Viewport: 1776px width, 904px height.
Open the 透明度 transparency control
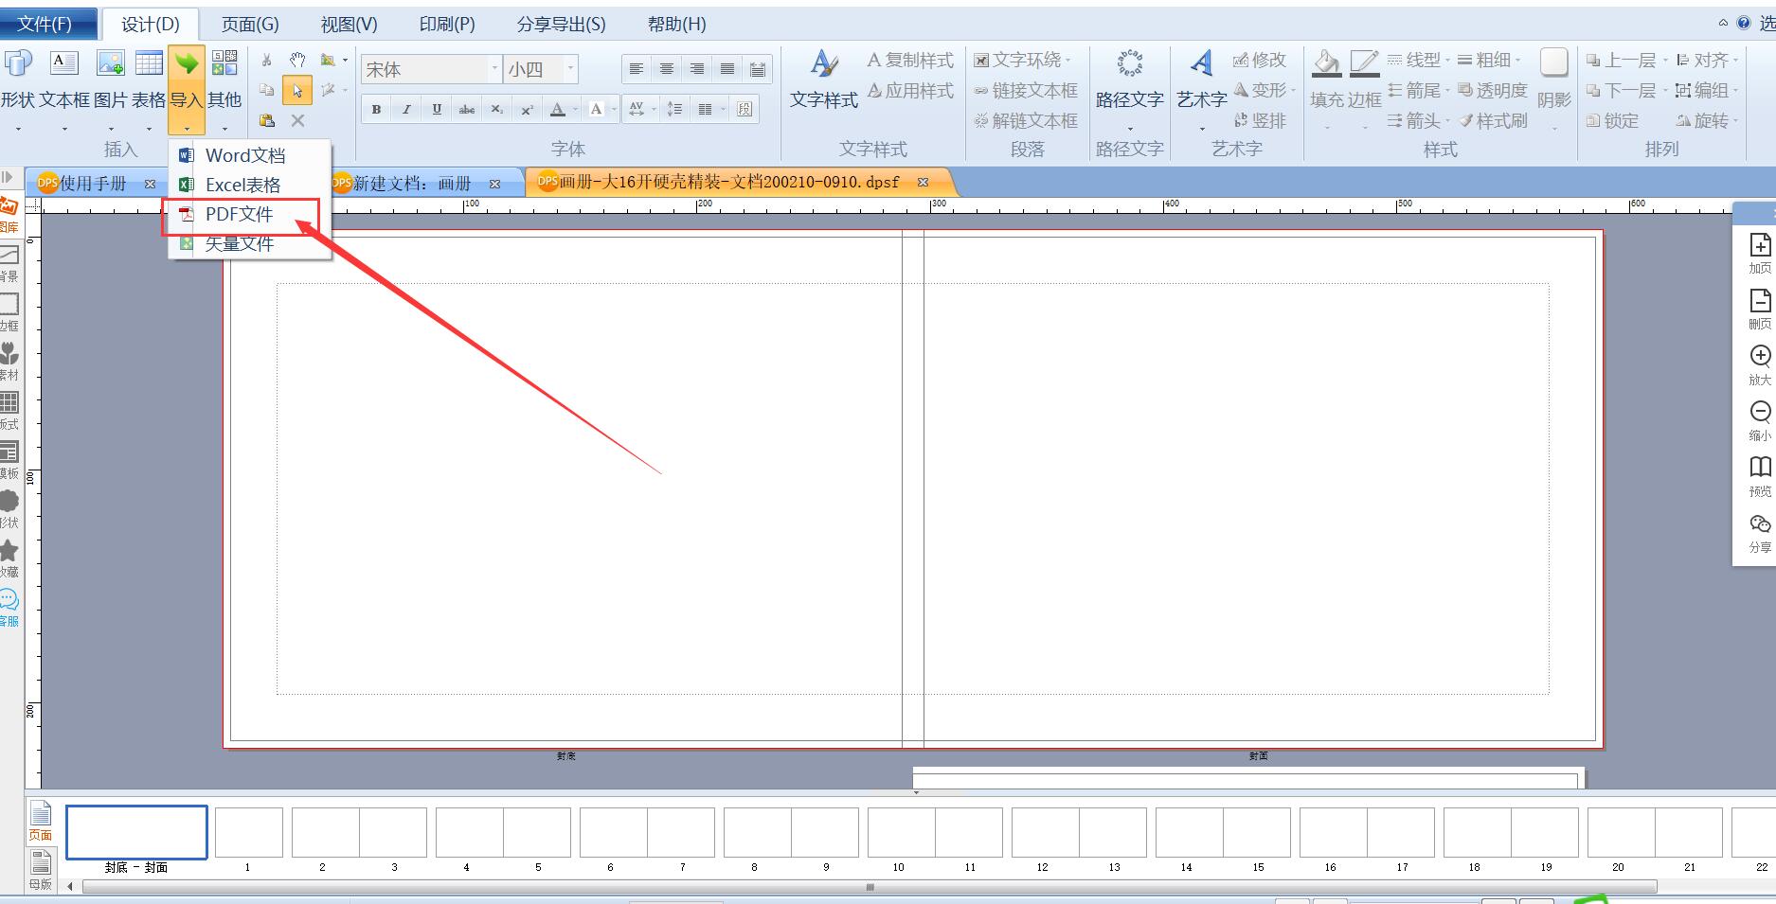1493,90
